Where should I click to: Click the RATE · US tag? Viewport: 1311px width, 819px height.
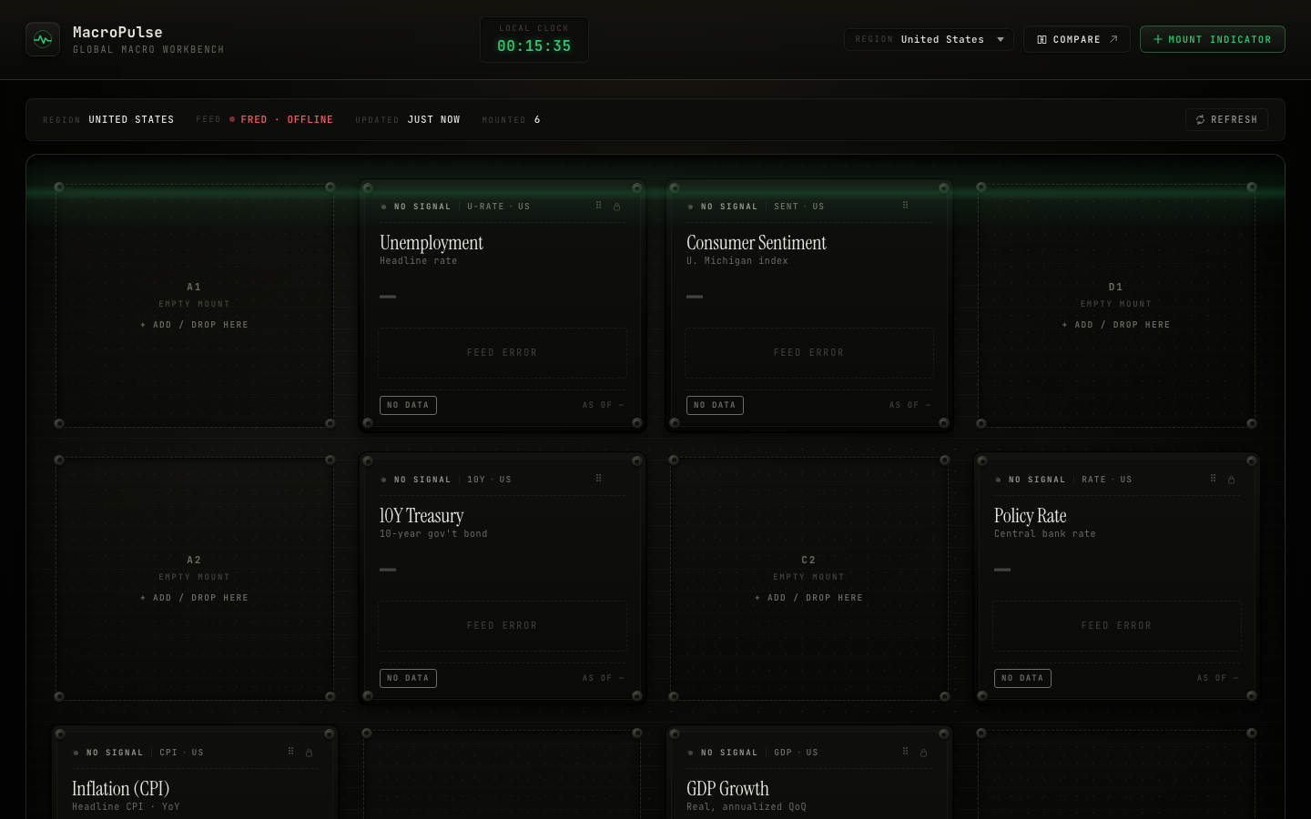click(1107, 480)
